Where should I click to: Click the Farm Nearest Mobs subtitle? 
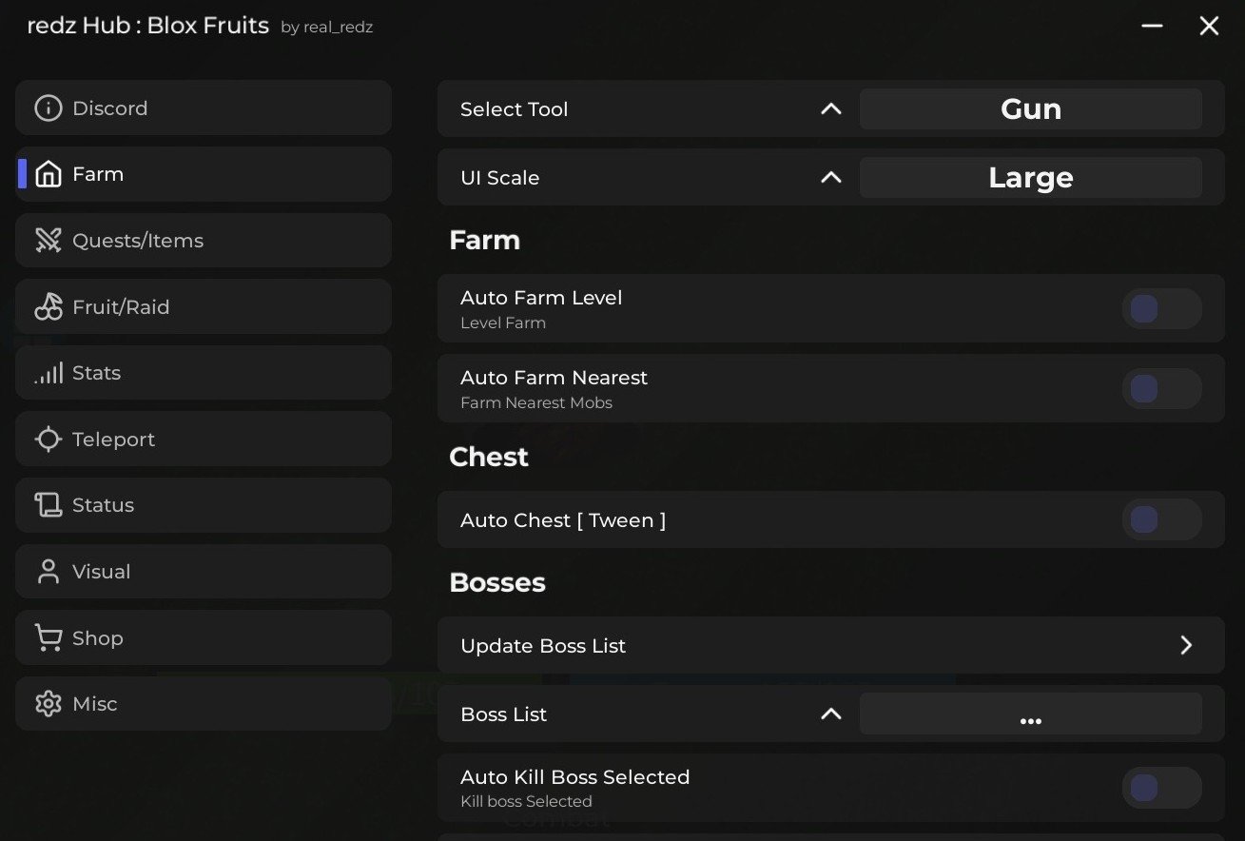(x=536, y=403)
